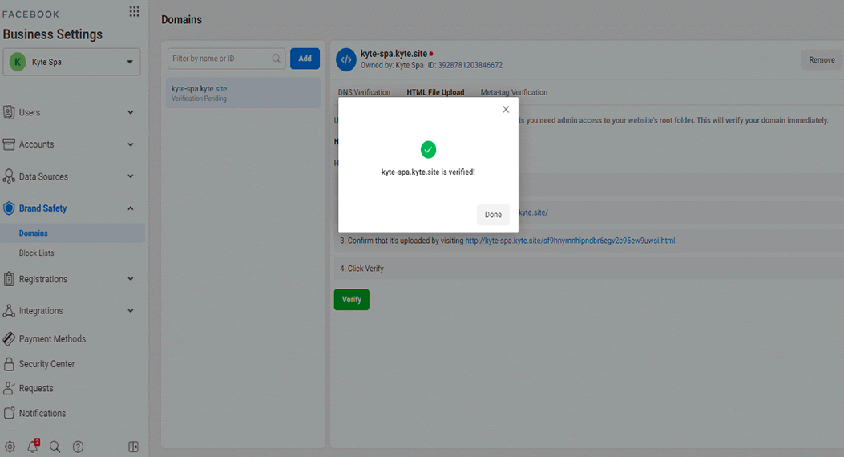Click the Filter by name or ID field
Image resolution: width=844 pixels, height=457 pixels.
coord(226,59)
